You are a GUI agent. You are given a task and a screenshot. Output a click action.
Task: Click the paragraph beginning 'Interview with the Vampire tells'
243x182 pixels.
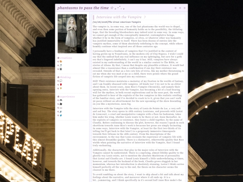[139, 127]
